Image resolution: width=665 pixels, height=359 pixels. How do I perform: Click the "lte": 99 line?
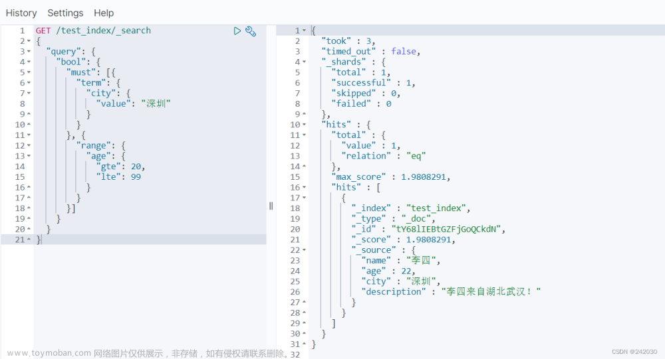(119, 177)
